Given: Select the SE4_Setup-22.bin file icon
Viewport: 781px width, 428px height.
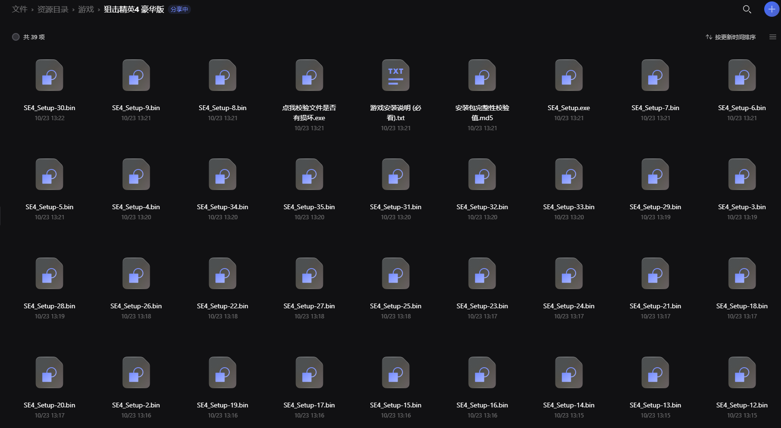Looking at the screenshot, I should 223,273.
